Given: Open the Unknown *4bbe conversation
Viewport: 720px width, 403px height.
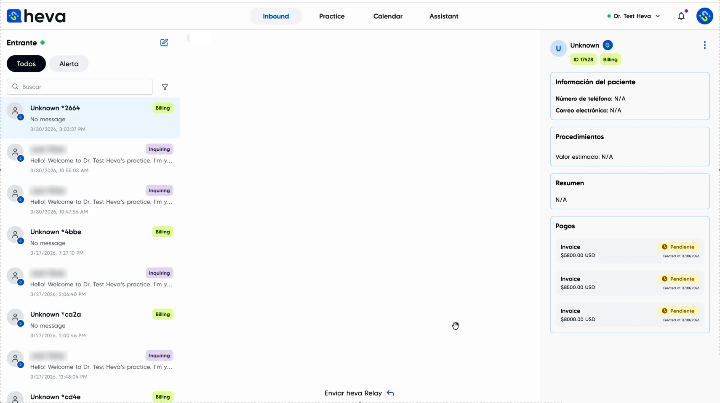Looking at the screenshot, I should 90,242.
